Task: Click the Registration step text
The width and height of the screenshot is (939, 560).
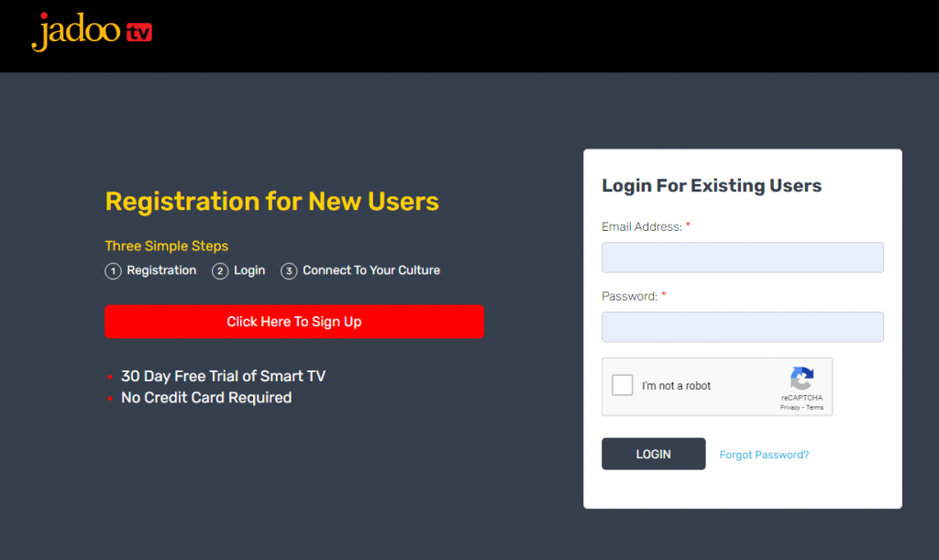Action: 161,270
